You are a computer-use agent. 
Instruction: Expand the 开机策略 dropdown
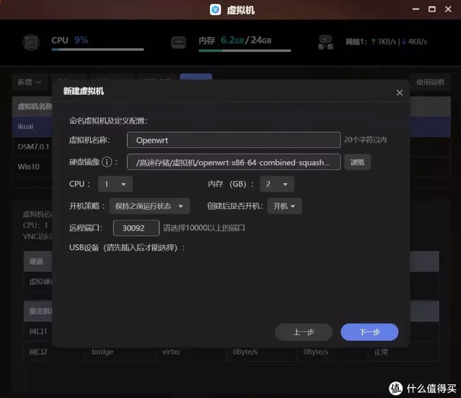pyautogui.click(x=149, y=205)
